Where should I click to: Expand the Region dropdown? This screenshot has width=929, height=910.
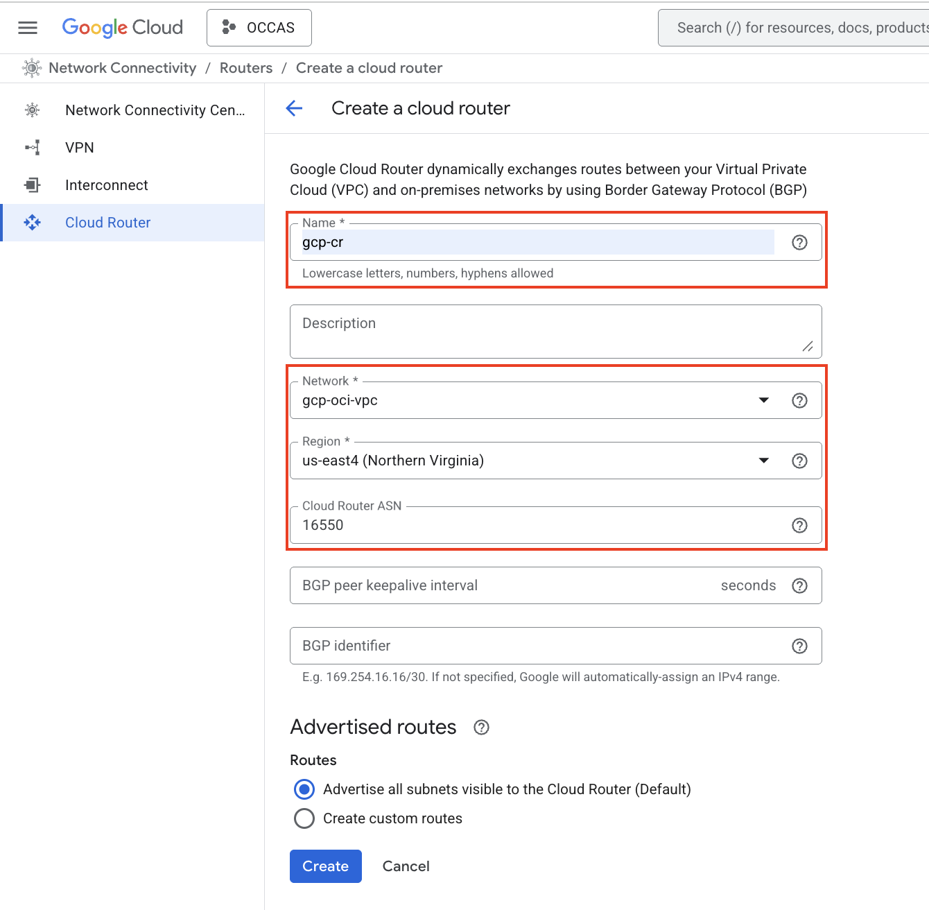point(763,461)
